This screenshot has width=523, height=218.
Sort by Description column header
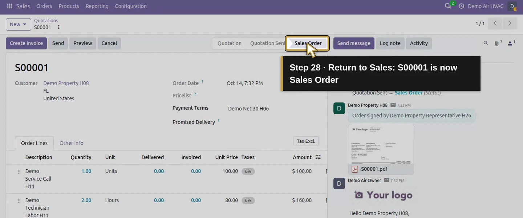pos(39,157)
